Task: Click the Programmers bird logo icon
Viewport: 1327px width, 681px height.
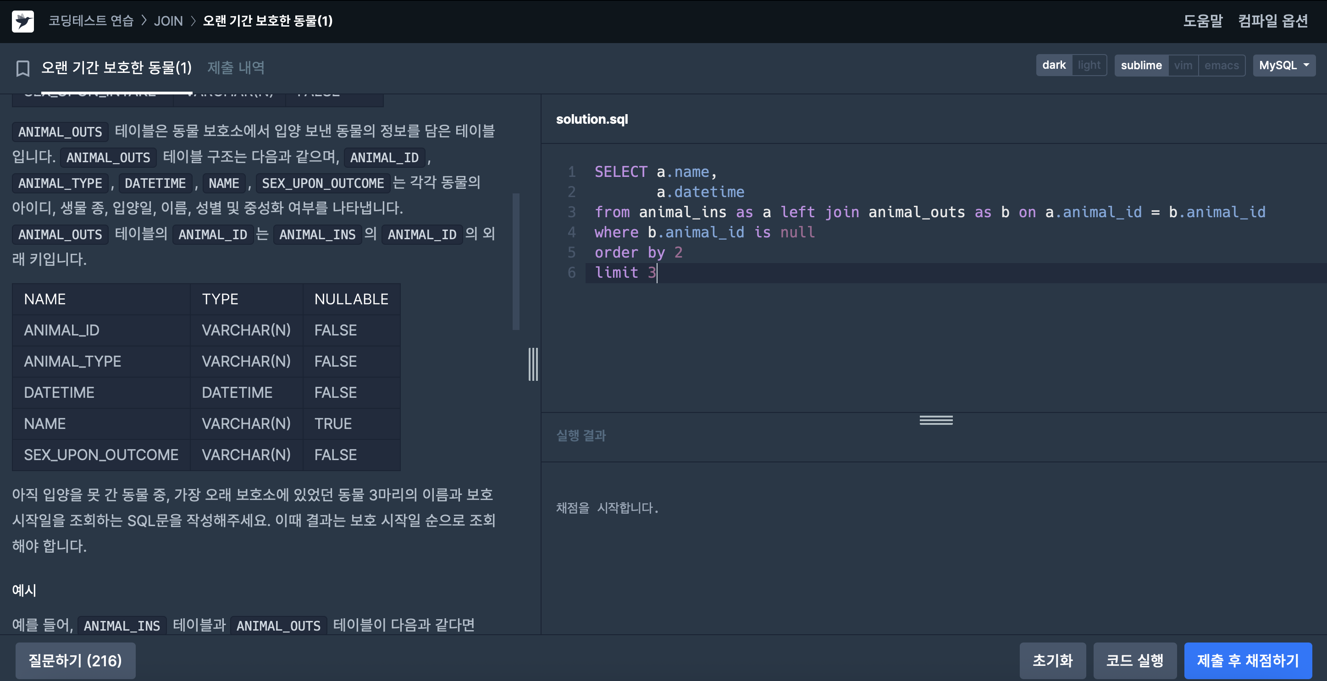Action: pyautogui.click(x=22, y=21)
